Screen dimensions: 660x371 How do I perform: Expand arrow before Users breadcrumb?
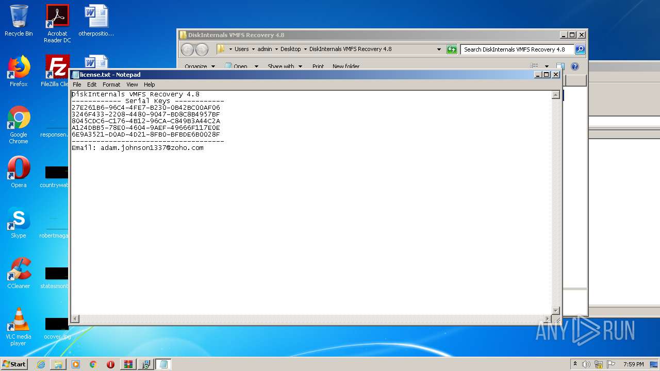click(230, 49)
